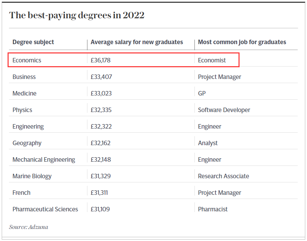
Task: Click the "Source: Adzuna" footnote
Action: pos(29,227)
